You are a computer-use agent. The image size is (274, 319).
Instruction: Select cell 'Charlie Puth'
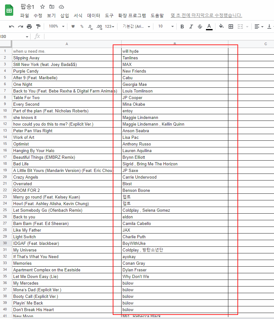(175, 237)
